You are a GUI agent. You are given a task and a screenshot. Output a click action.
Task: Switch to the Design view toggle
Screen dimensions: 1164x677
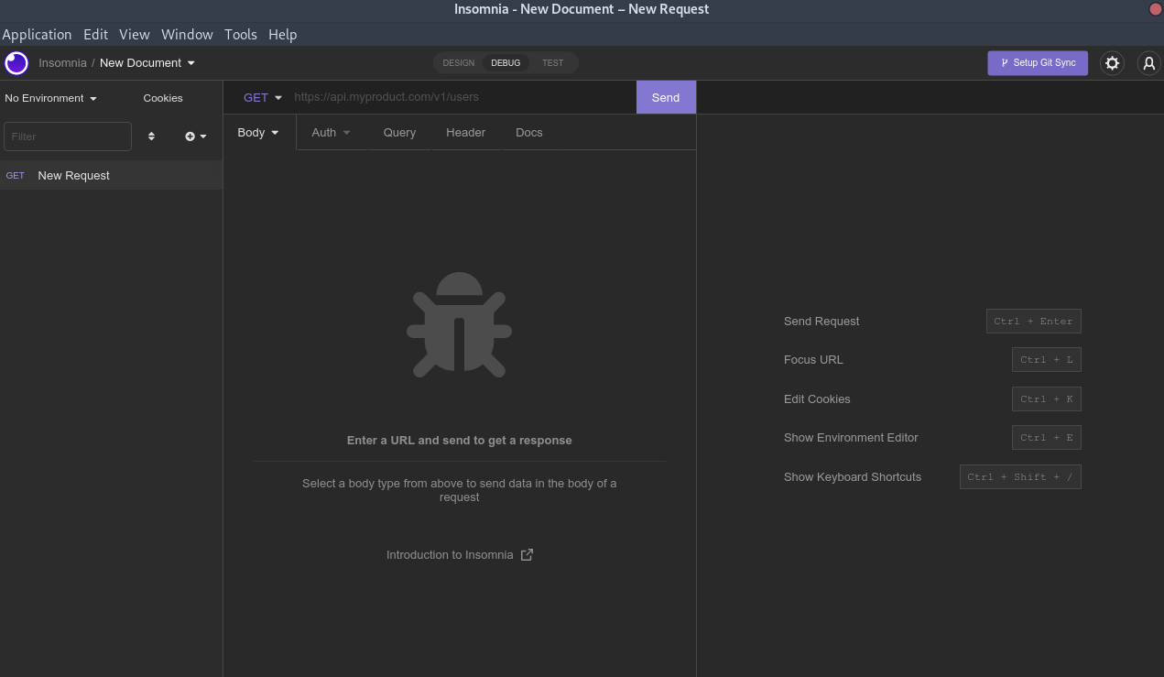pyautogui.click(x=458, y=63)
